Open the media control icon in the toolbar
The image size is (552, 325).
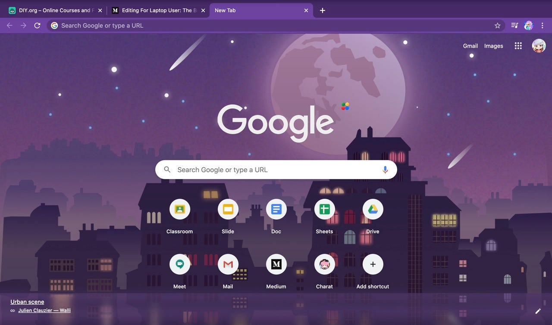point(514,25)
